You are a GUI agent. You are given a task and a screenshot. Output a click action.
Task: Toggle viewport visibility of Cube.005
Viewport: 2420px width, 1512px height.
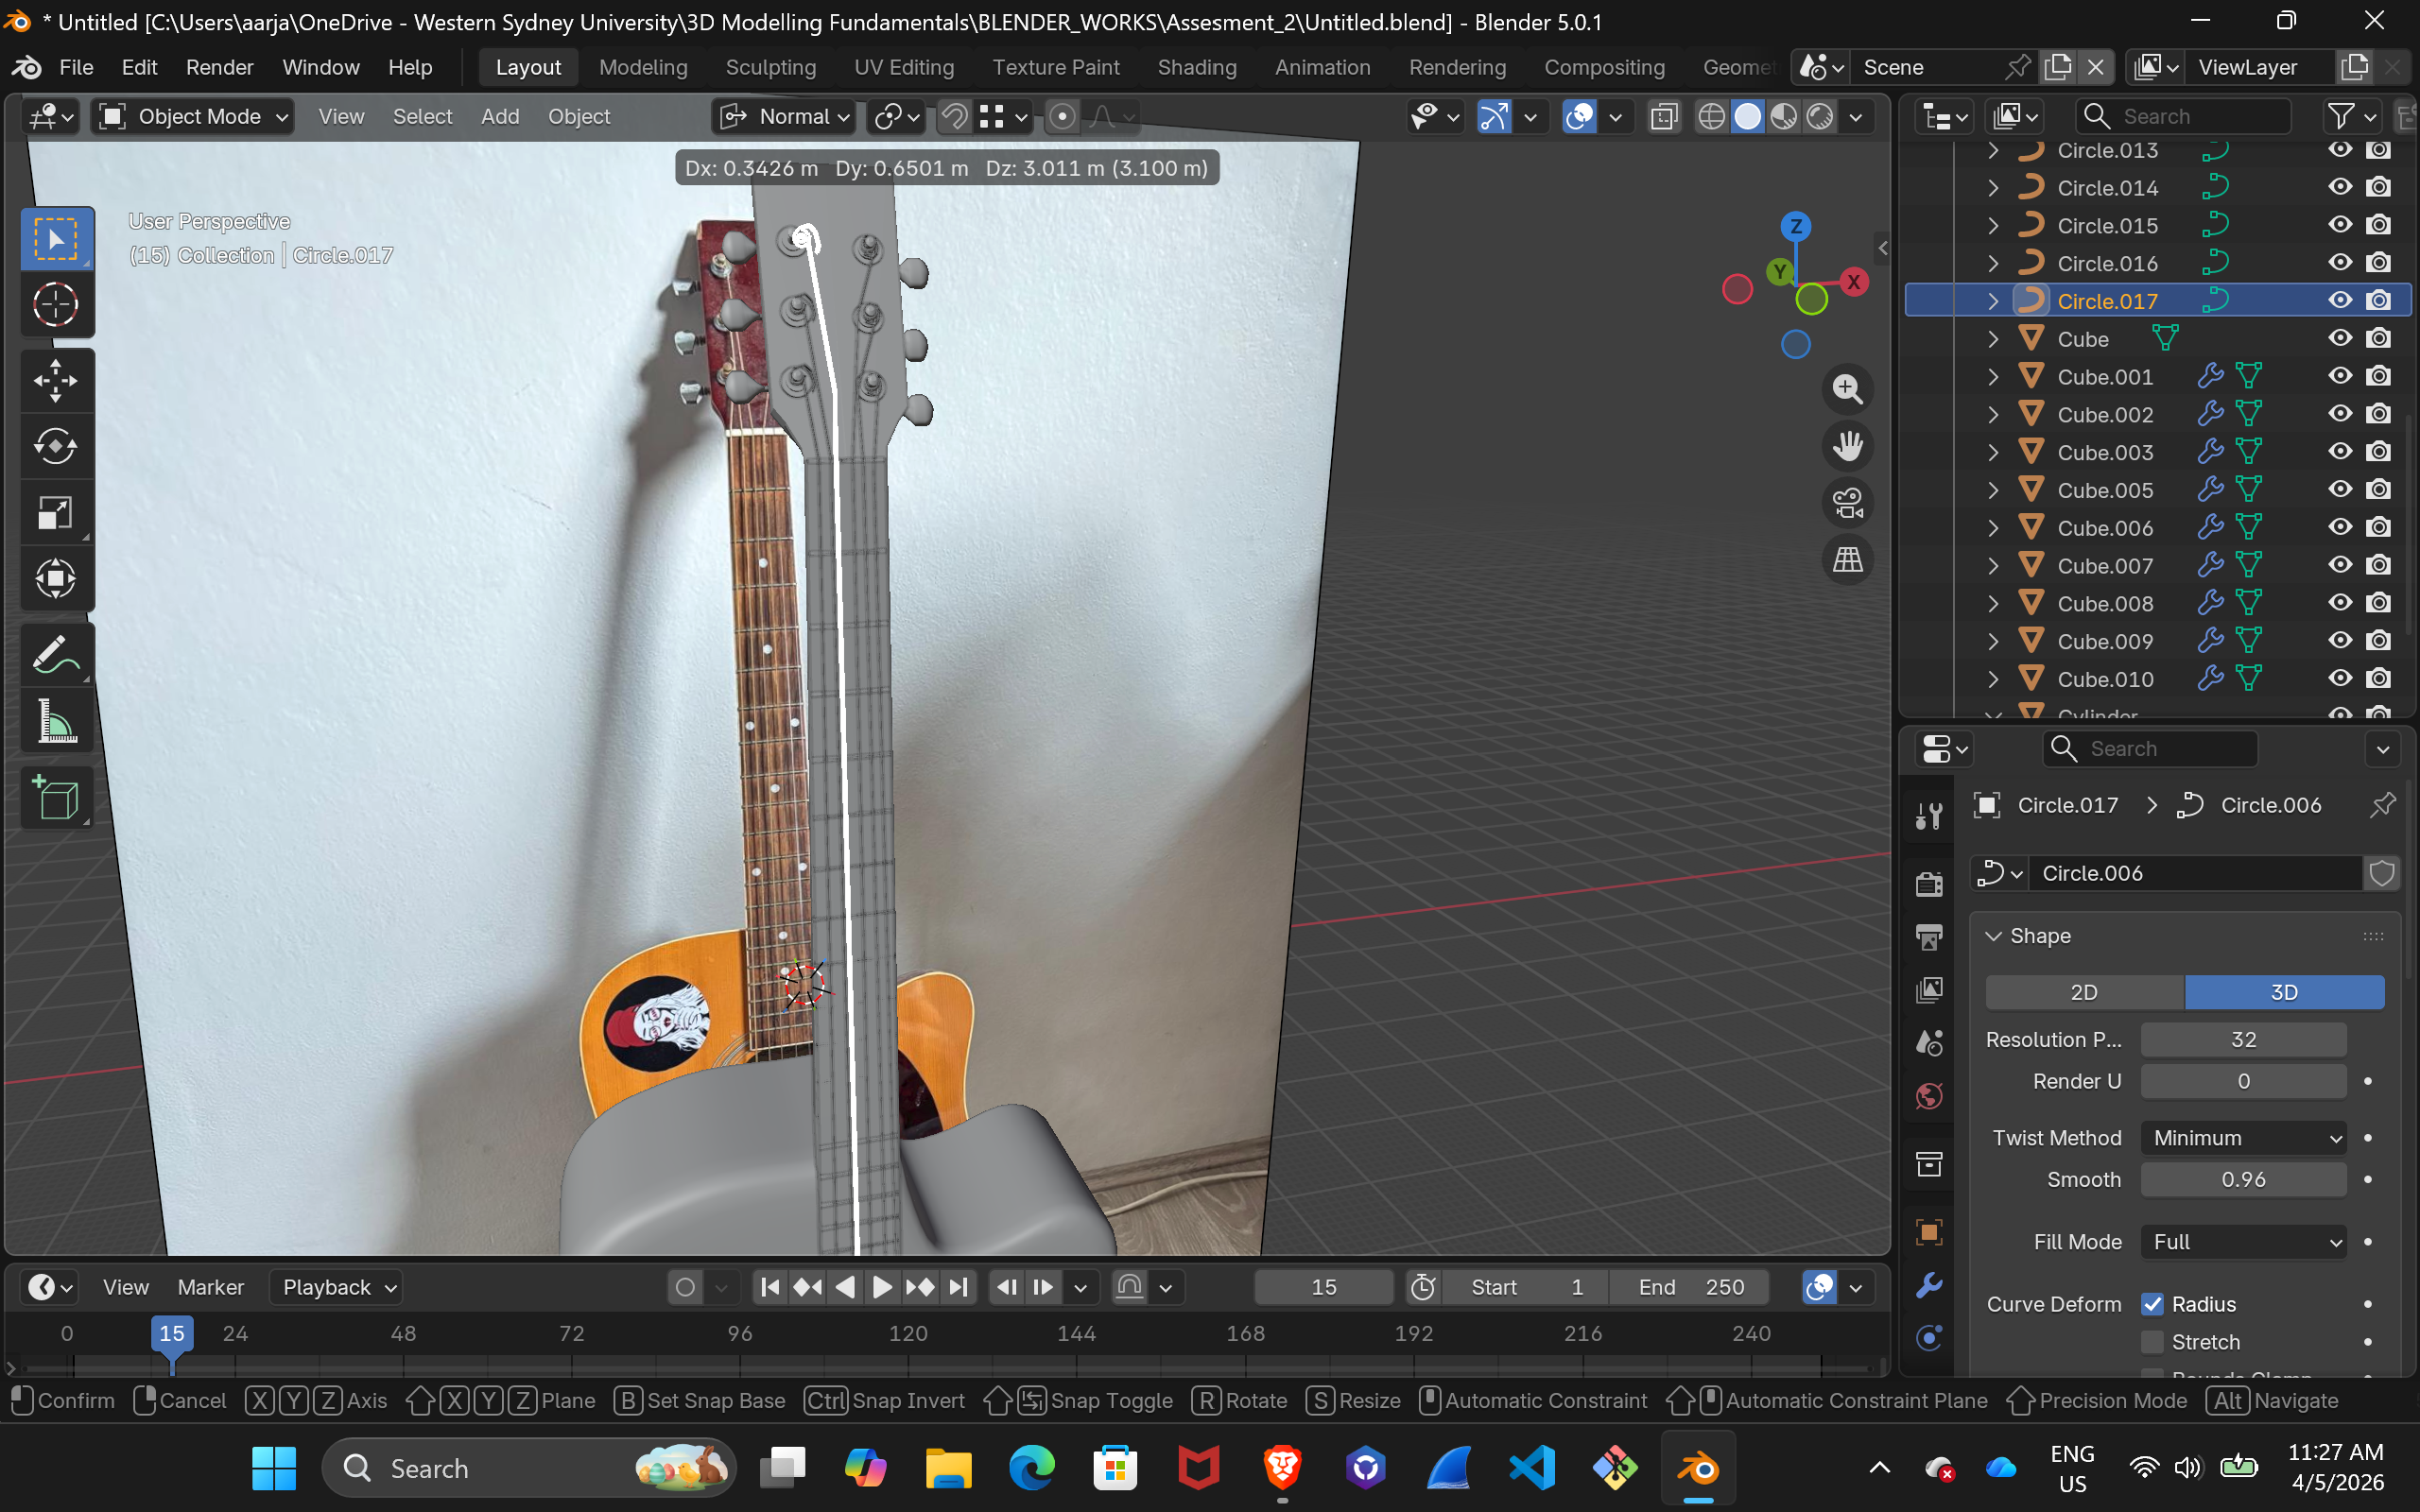pos(2340,489)
